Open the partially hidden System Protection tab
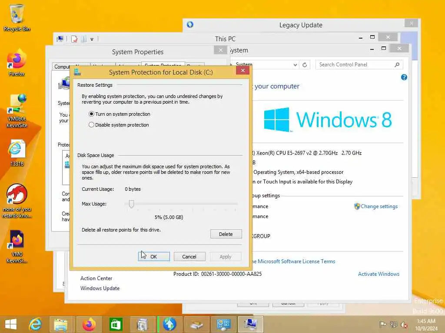The image size is (445, 333). [x=163, y=64]
